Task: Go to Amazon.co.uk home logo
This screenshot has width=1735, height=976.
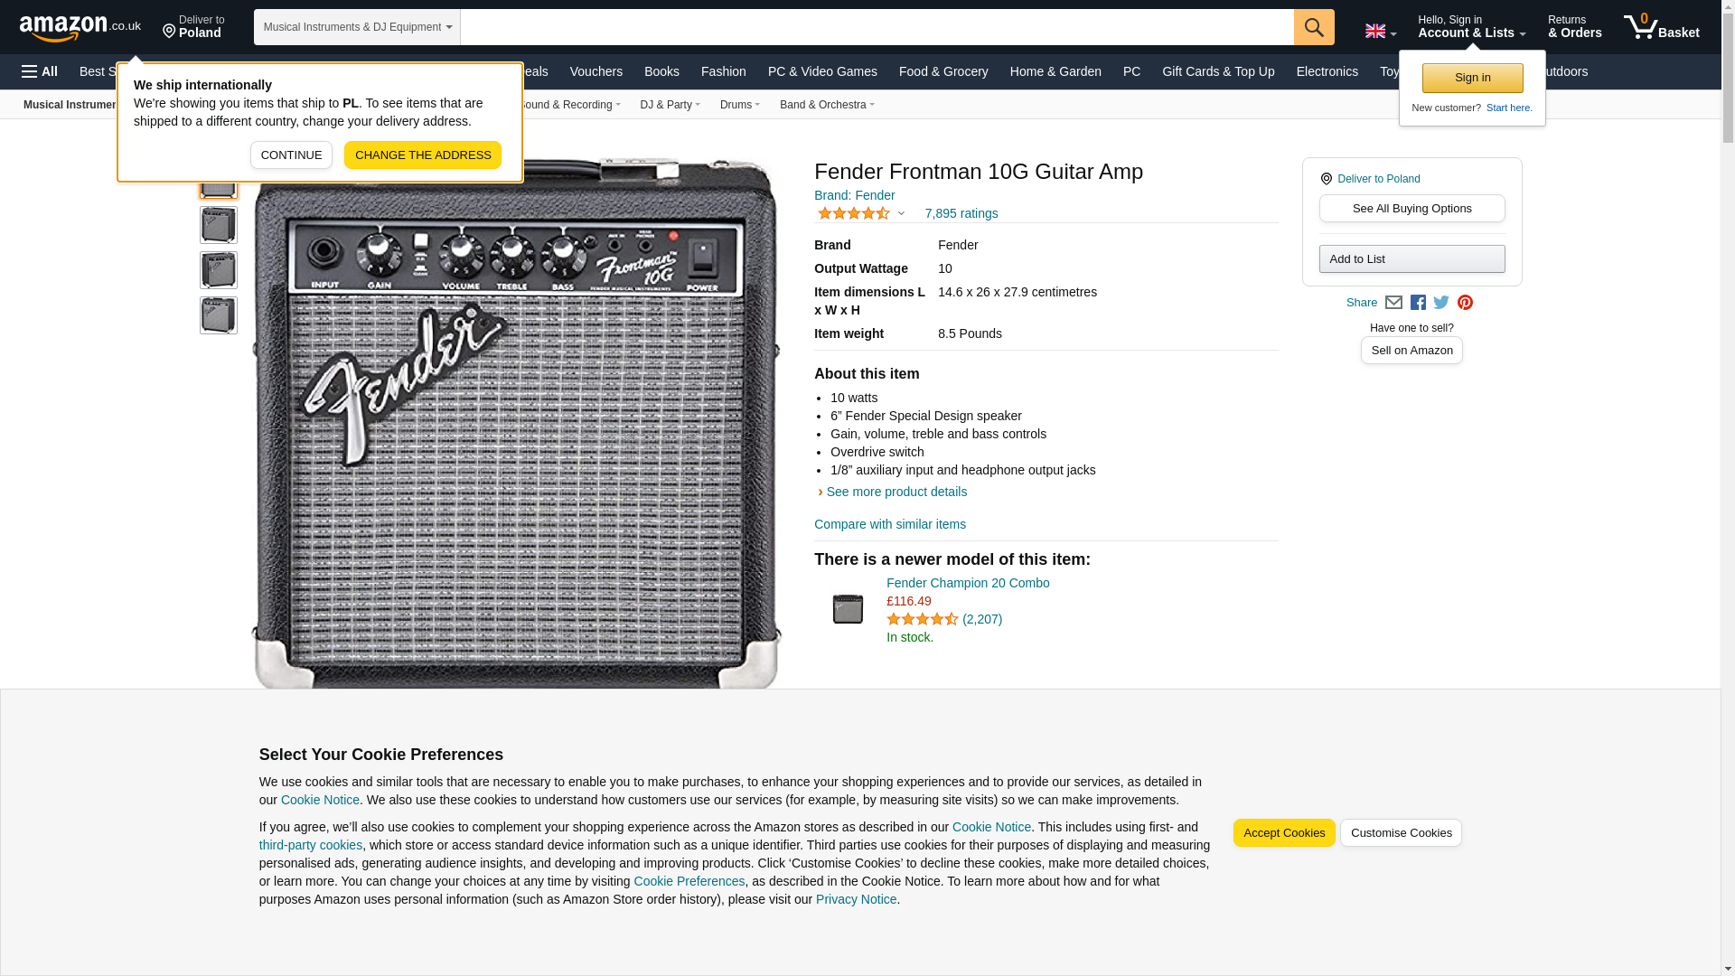Action: (80, 28)
